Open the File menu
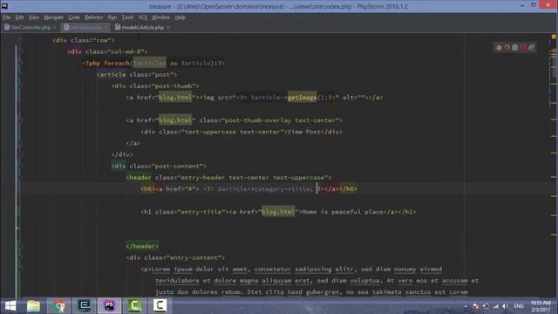The image size is (558, 314). [6, 17]
